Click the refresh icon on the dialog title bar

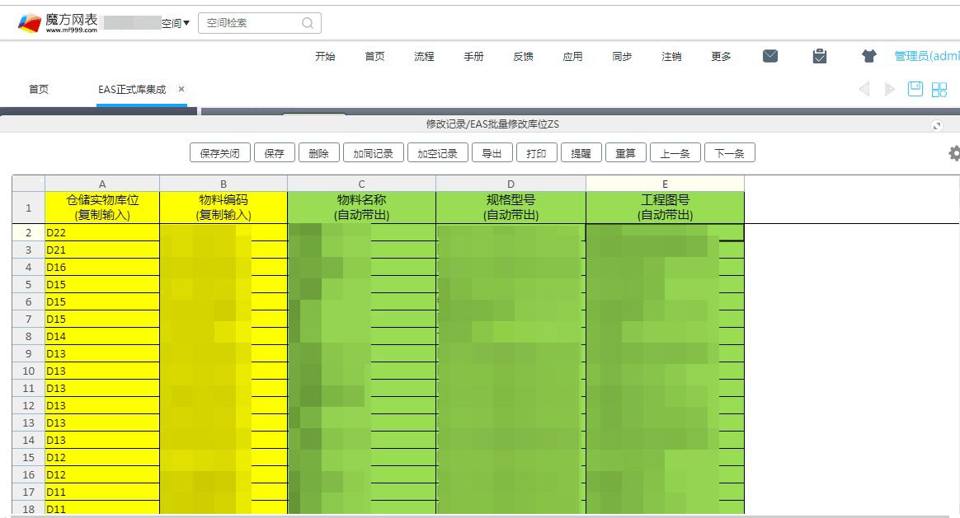(936, 125)
